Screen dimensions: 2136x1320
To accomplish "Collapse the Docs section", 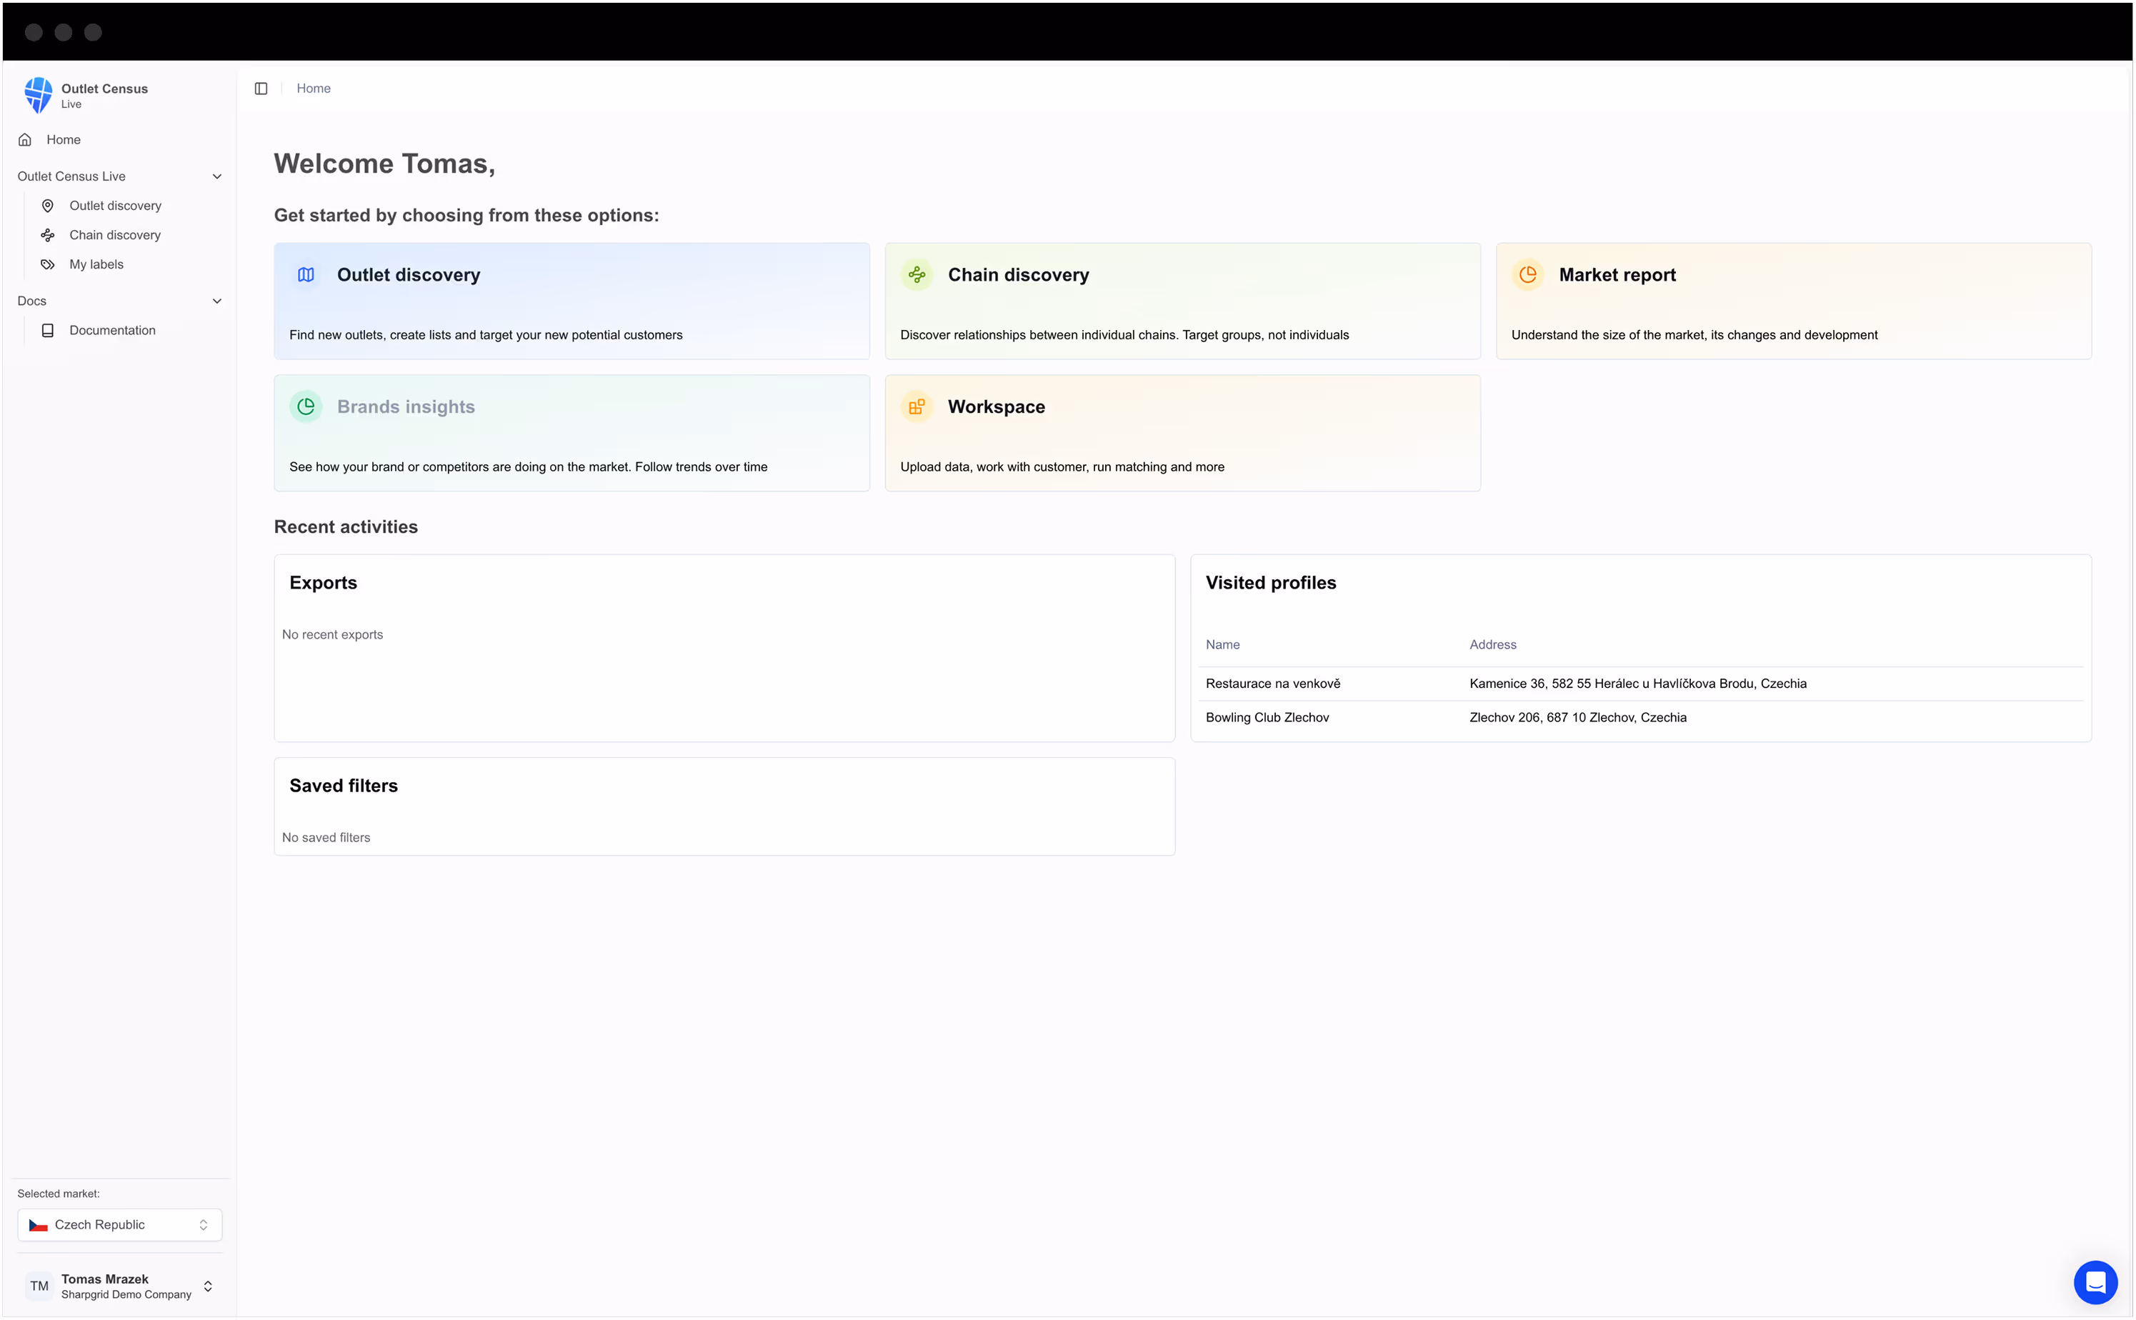I will 217,300.
